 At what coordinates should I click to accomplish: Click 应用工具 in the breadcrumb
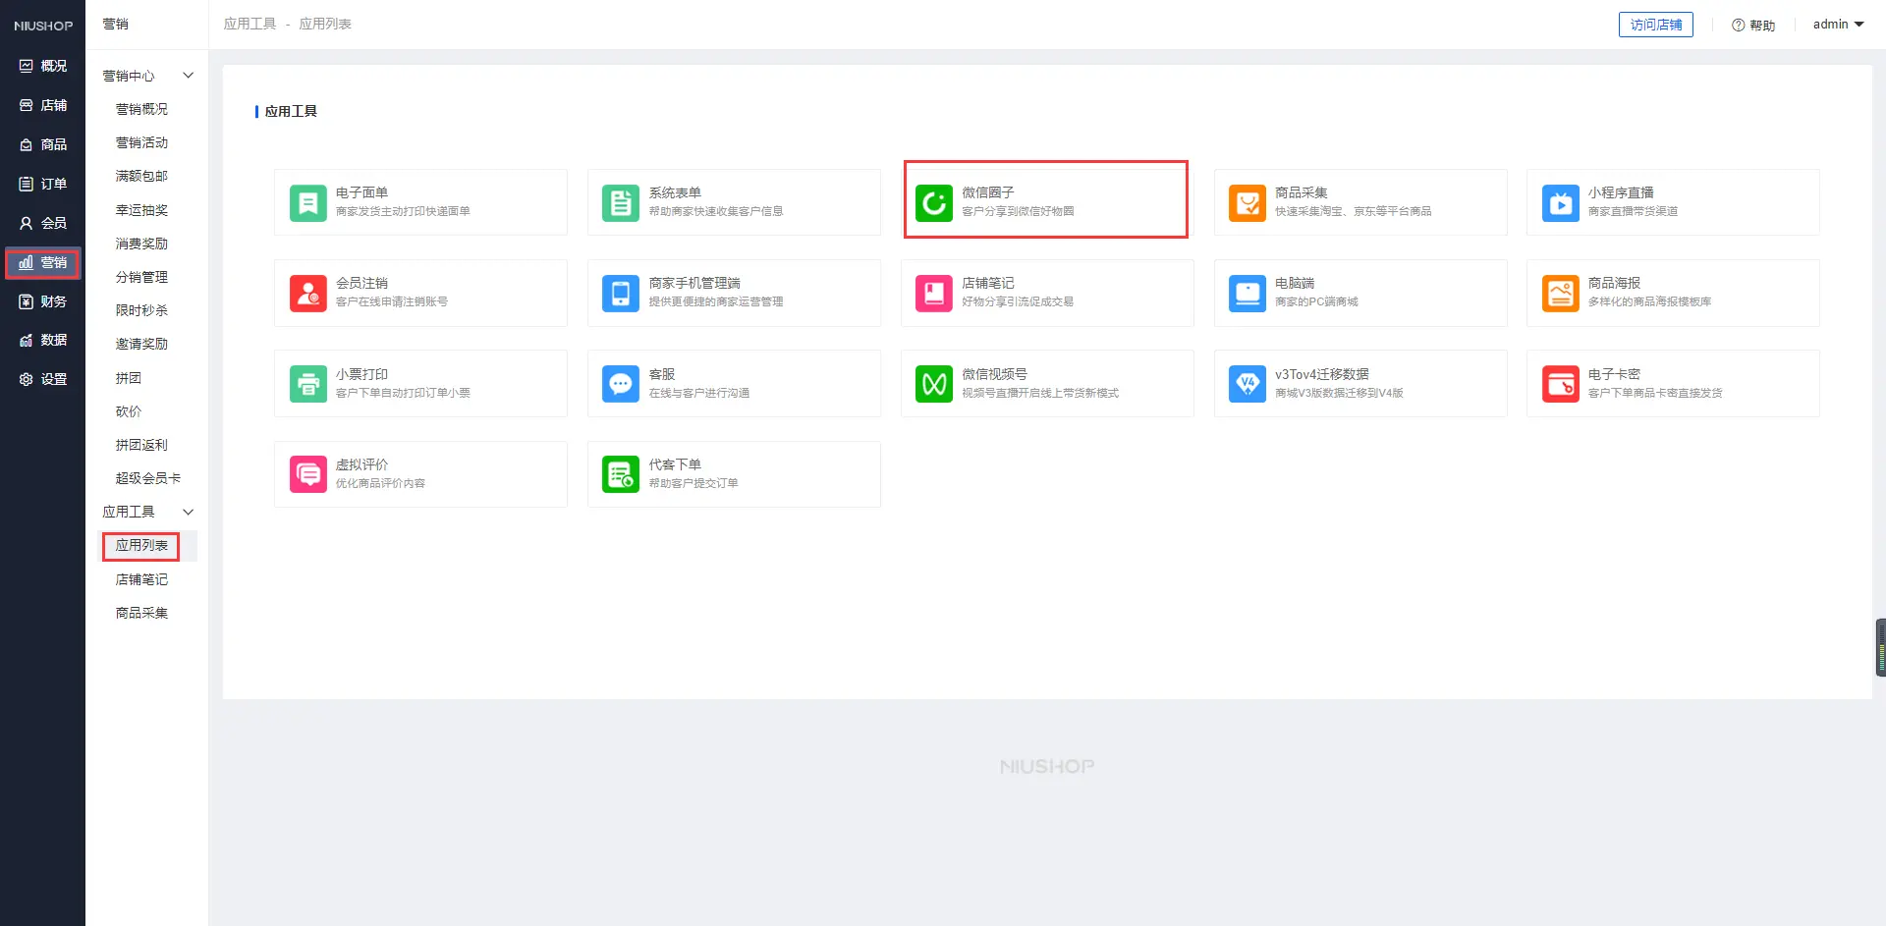coord(250,24)
